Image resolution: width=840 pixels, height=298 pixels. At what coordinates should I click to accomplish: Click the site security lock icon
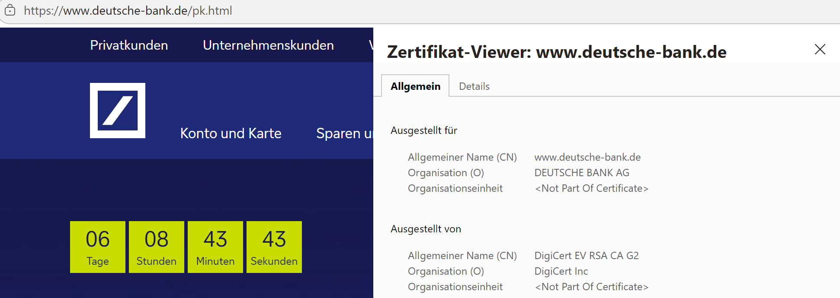point(10,10)
